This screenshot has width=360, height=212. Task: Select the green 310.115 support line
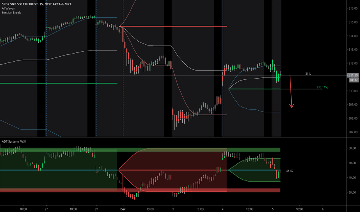point(255,89)
